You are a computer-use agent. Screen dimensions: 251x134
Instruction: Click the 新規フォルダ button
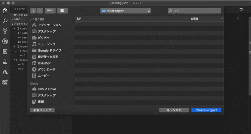pyautogui.click(x=43, y=110)
